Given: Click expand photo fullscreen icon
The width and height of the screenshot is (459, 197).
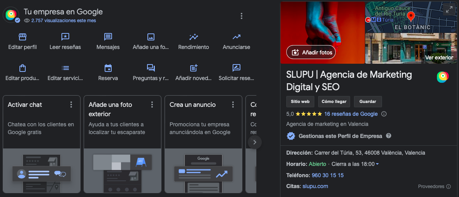Looking at the screenshot, I should point(449,10).
